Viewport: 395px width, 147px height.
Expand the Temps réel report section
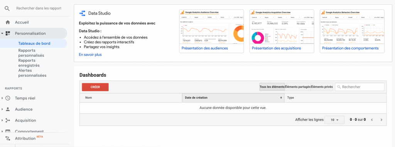click(2, 98)
